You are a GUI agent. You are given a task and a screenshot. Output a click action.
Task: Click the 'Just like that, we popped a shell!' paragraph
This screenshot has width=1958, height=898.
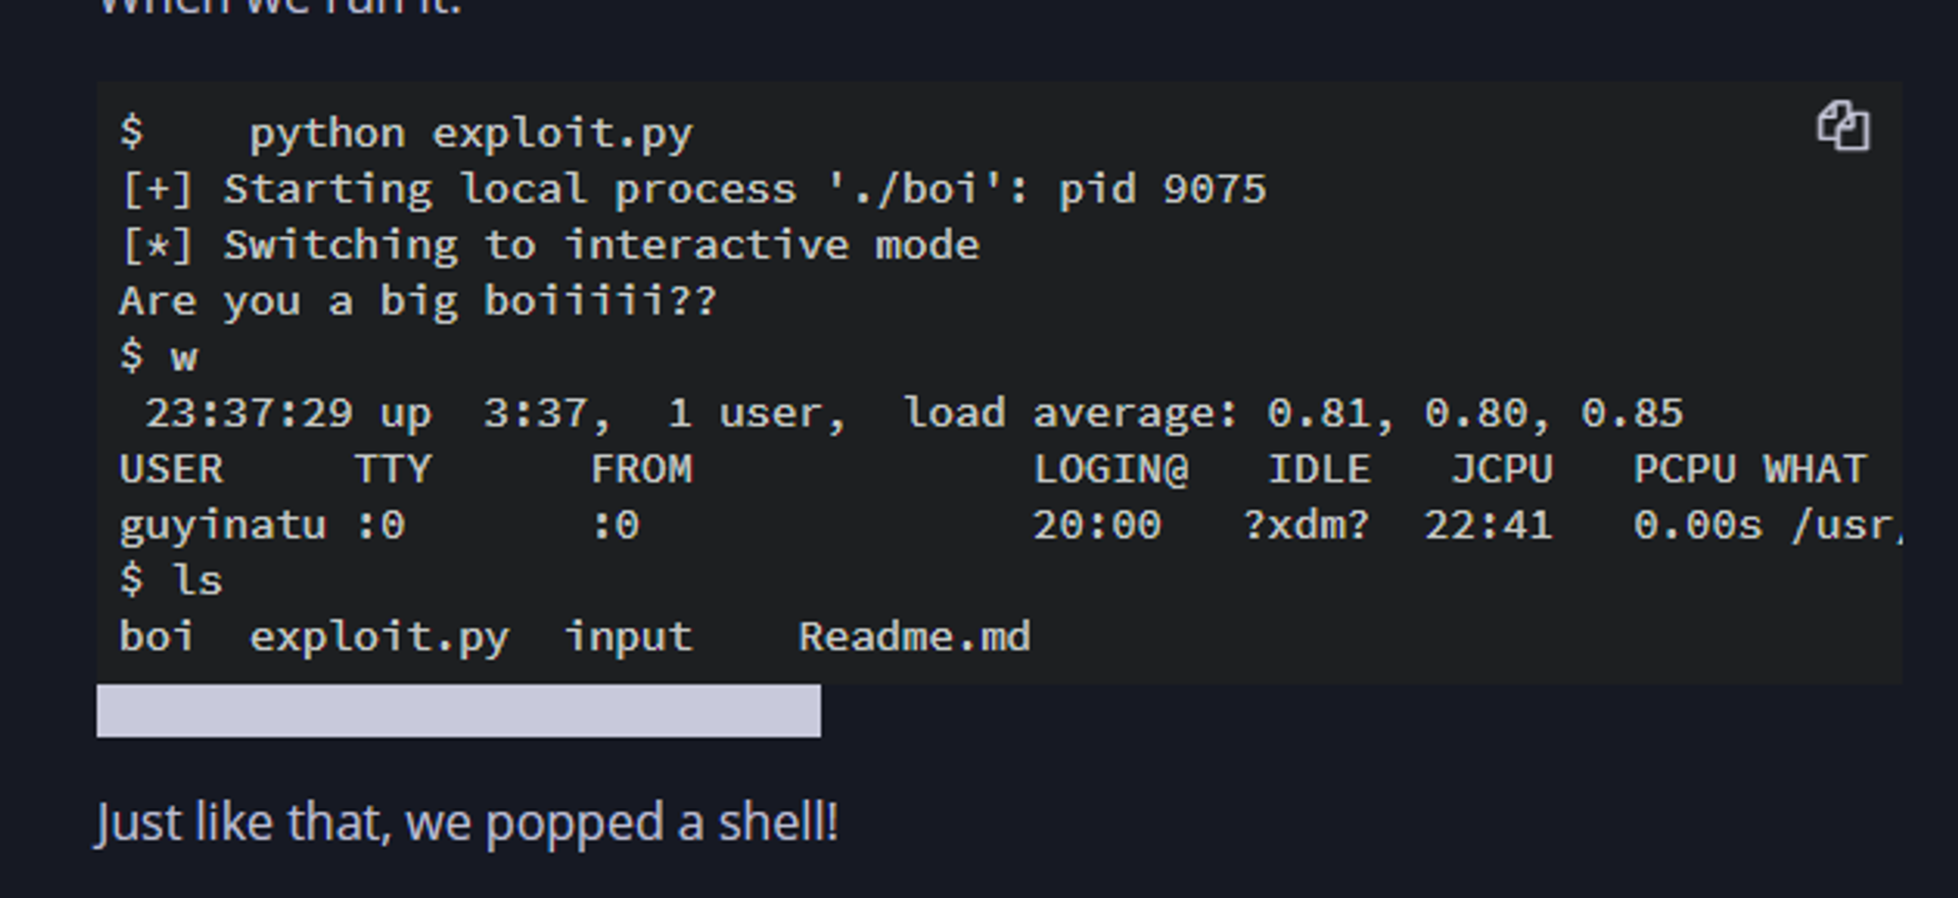[467, 822]
